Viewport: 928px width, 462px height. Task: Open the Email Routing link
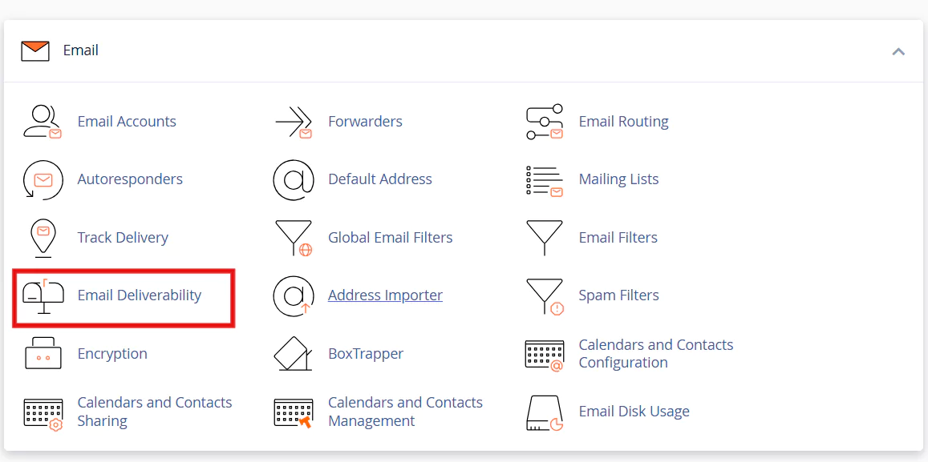(624, 122)
